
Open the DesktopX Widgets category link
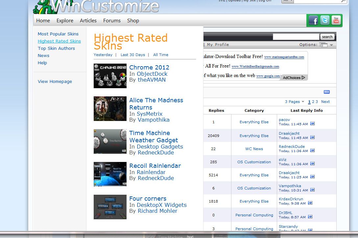pyautogui.click(x=162, y=205)
